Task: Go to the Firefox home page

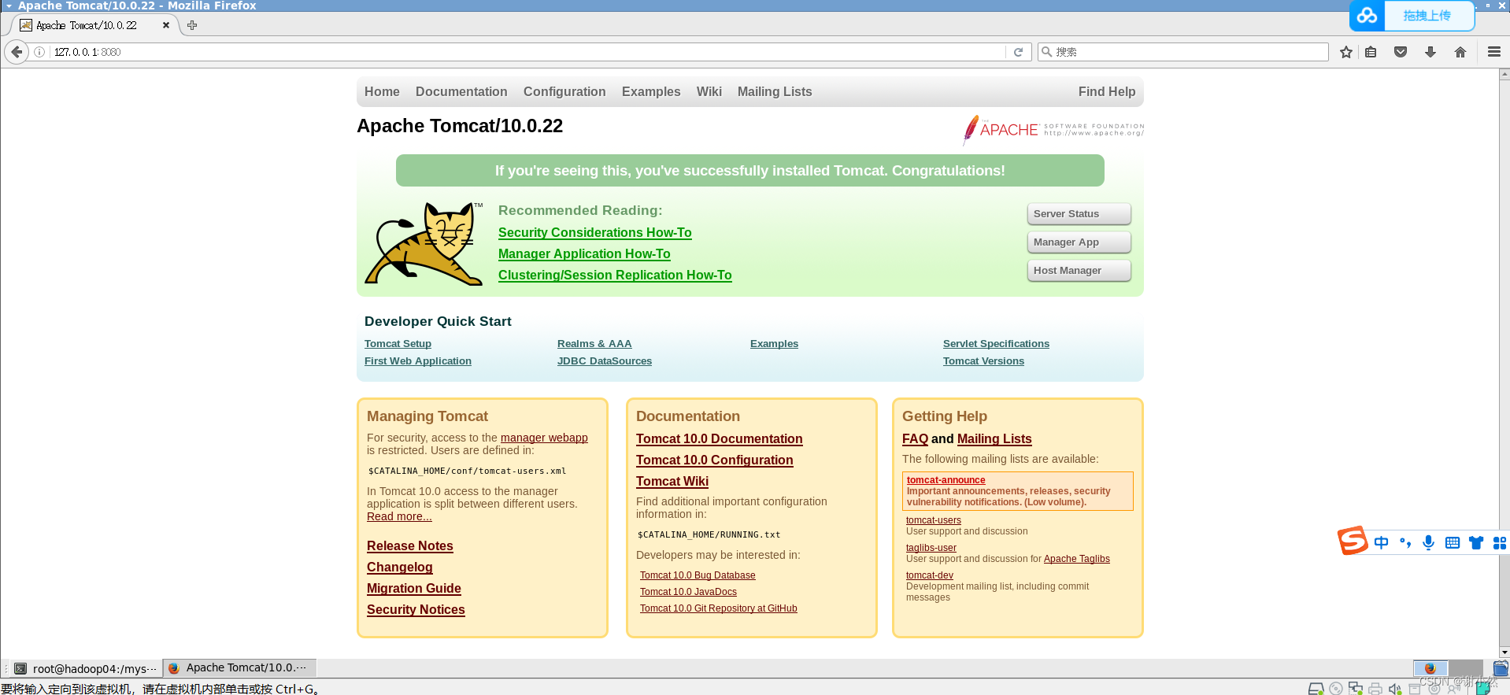Action: click(1460, 52)
